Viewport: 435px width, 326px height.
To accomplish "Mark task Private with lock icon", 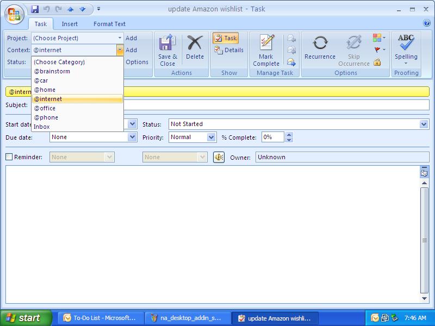I will click(x=377, y=62).
